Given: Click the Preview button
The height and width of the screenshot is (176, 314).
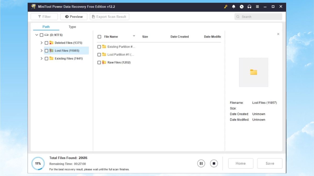Looking at the screenshot, I should [74, 17].
